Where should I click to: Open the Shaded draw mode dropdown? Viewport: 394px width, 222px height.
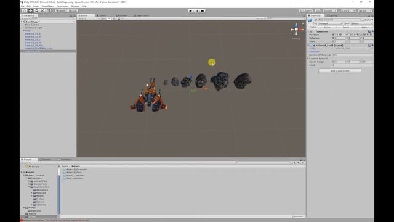click(88, 18)
